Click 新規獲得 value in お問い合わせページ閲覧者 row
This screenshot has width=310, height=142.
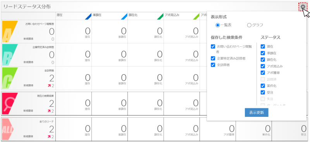53,39
